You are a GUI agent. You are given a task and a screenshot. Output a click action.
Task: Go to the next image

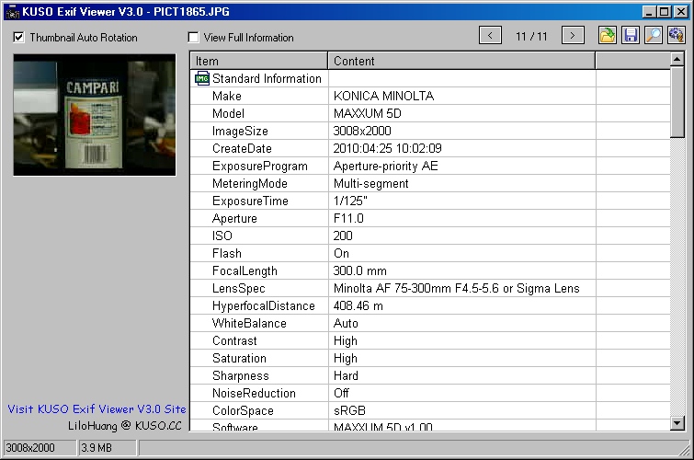tap(574, 36)
